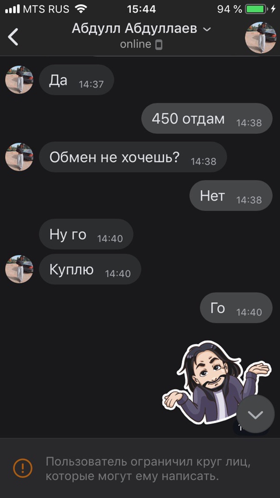The image size is (280, 498).
Task: Select the outgoing 'Го' message bubble
Action: click(236, 308)
